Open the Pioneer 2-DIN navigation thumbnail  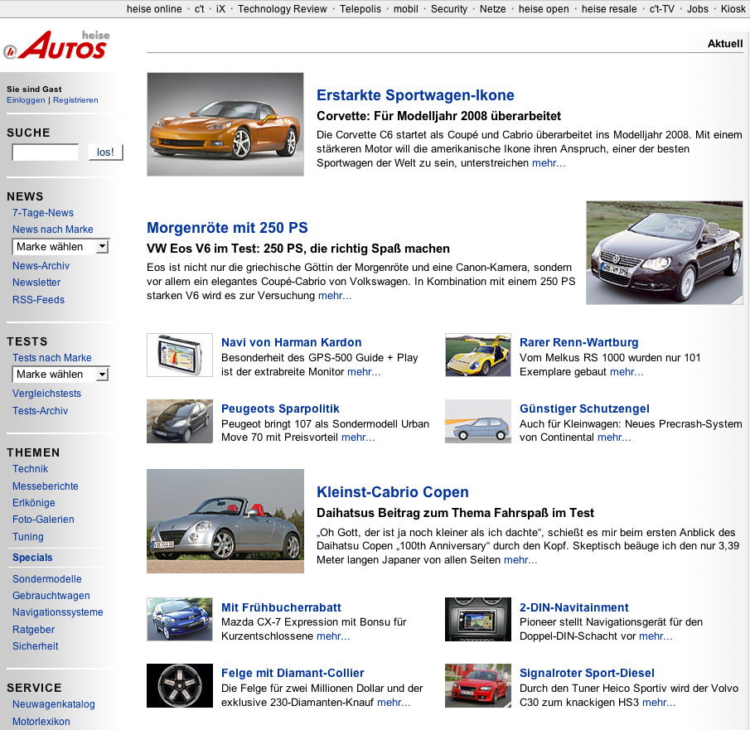478,620
